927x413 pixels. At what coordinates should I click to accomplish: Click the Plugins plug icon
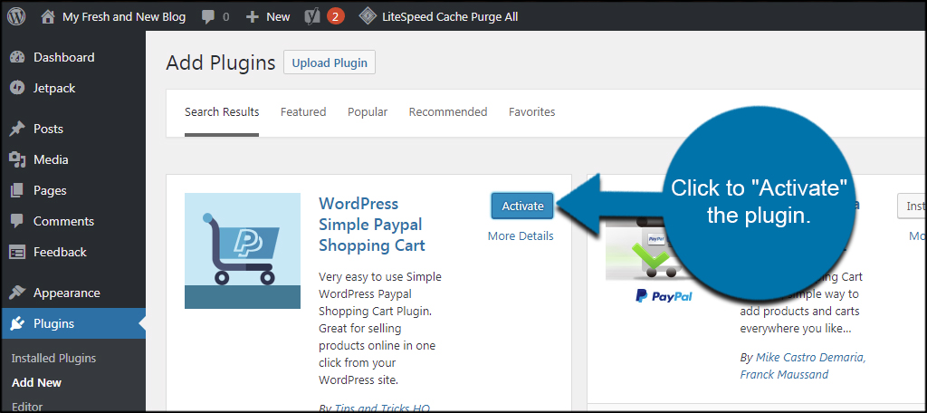[x=17, y=323]
